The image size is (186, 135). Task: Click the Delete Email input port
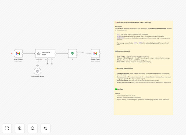tap(91, 53)
